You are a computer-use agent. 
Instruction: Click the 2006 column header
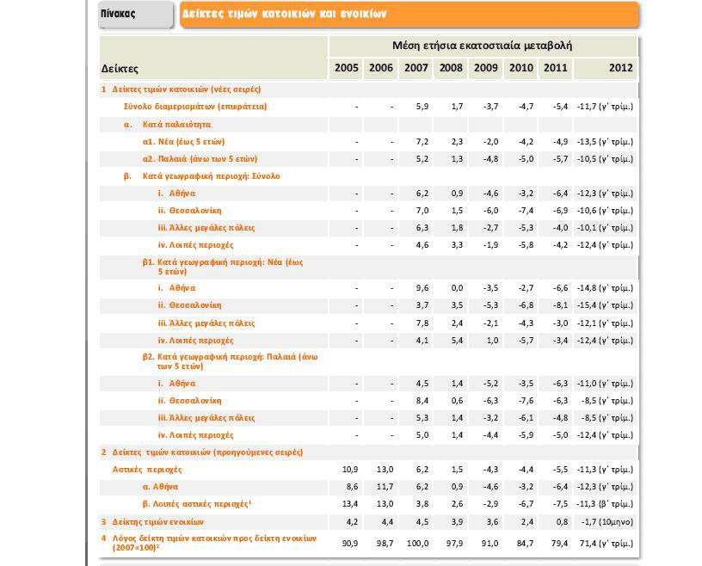(380, 68)
